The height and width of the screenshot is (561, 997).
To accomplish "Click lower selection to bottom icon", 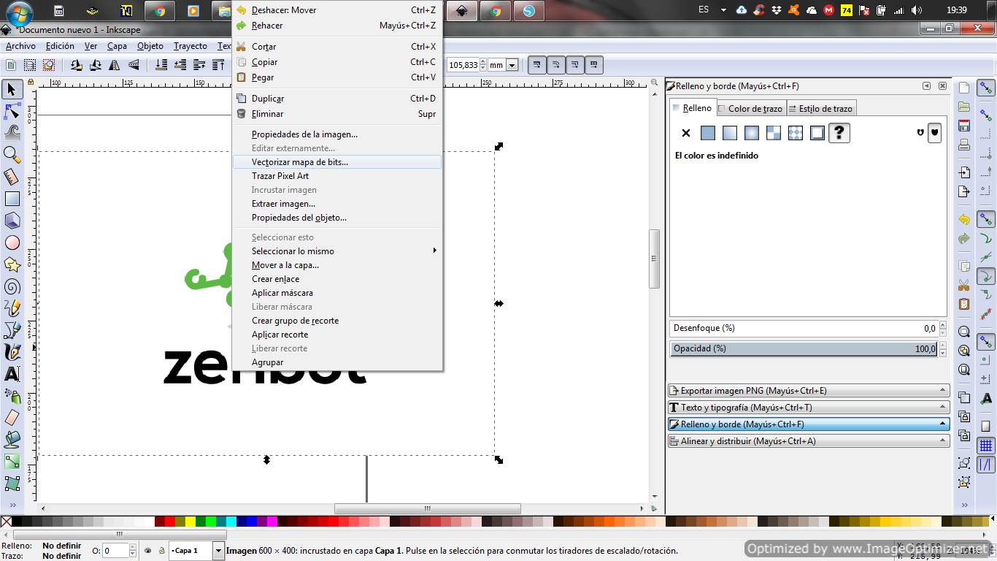I will pos(162,65).
